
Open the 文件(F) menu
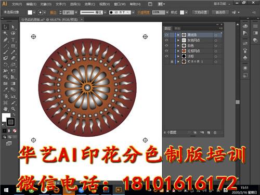pyautogui.click(x=17, y=4)
